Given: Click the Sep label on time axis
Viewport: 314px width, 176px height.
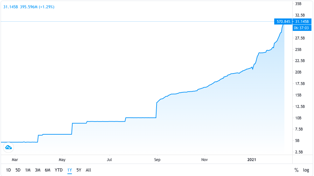Looking at the screenshot, I should tap(157, 159).
